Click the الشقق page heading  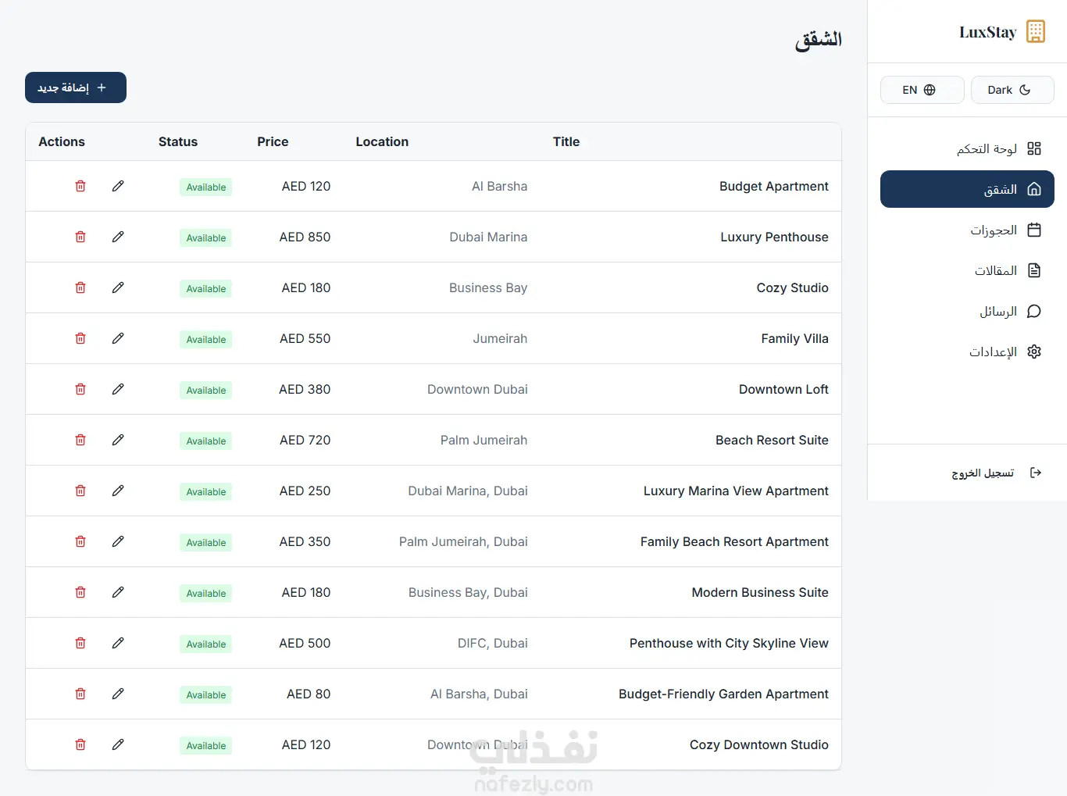(818, 40)
